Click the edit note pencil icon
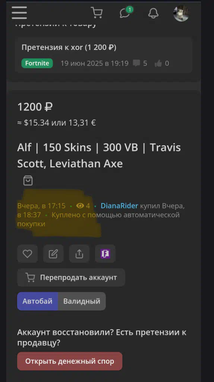 coord(53,254)
